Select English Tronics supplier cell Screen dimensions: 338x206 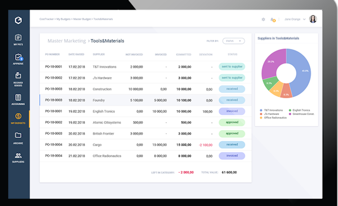[x=104, y=111]
